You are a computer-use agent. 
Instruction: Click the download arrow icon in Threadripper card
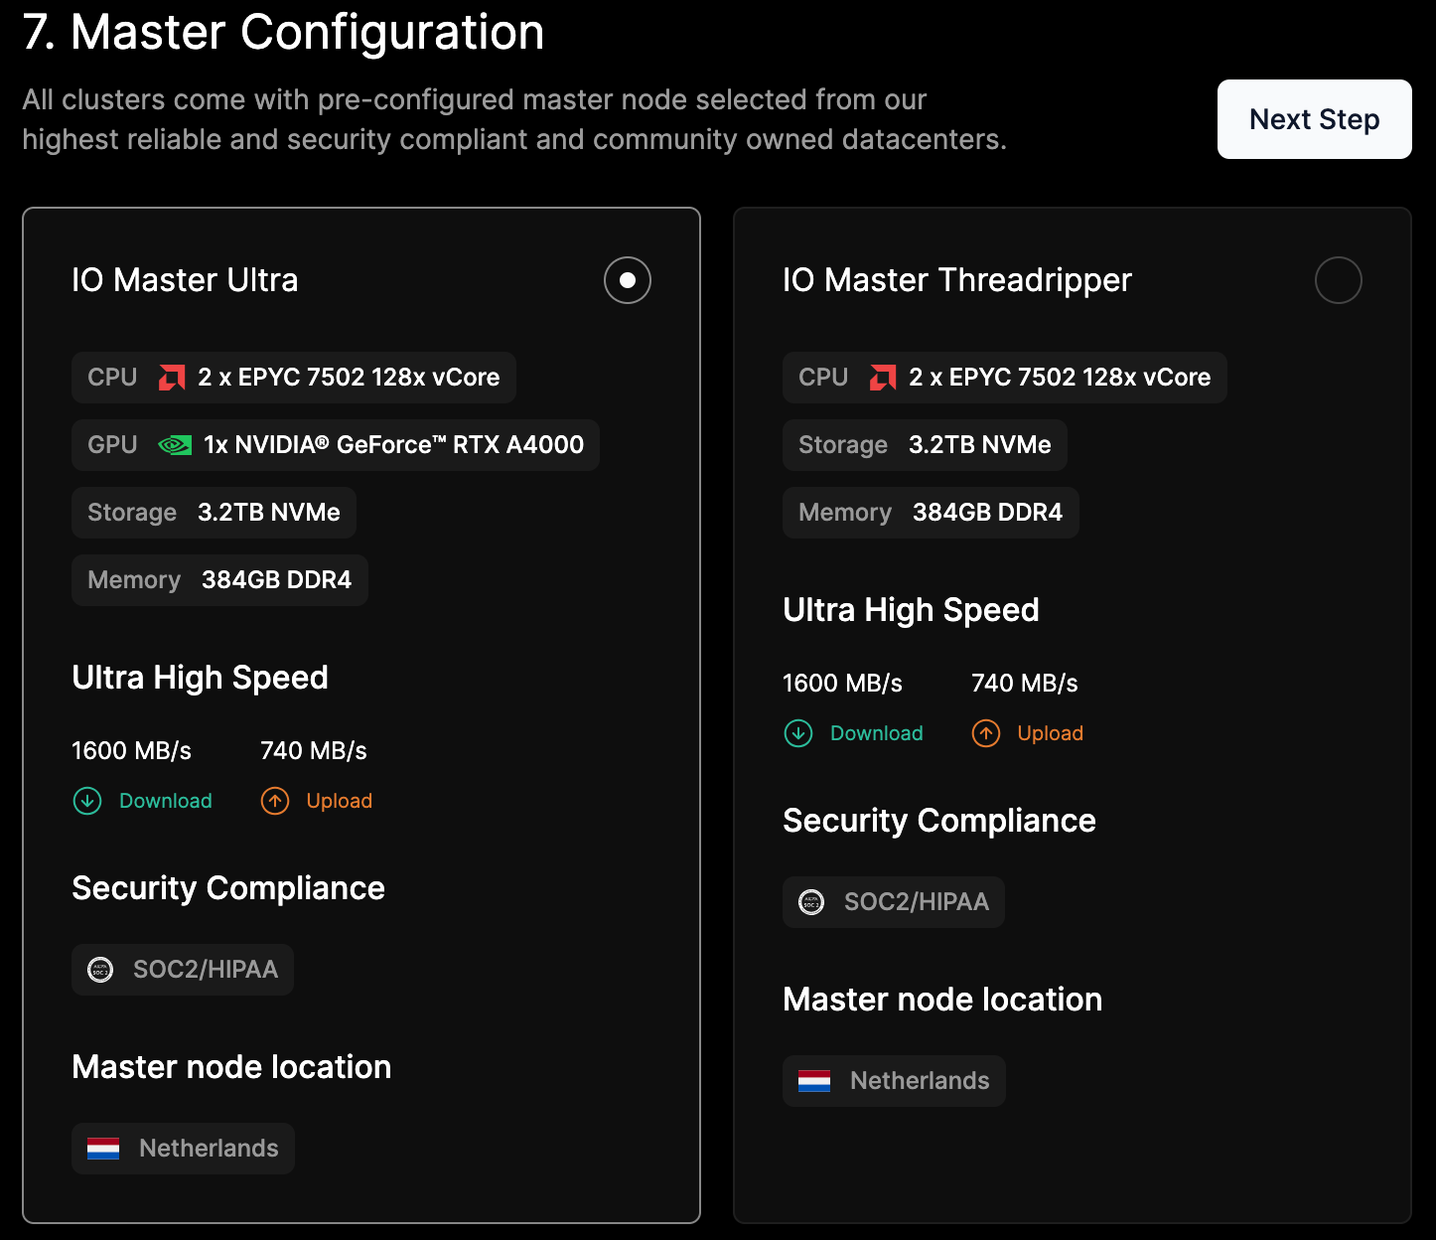pyautogui.click(x=798, y=733)
